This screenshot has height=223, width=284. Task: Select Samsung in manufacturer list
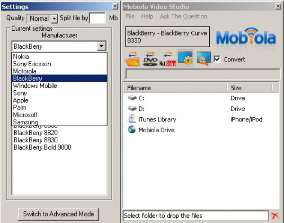click(x=60, y=122)
